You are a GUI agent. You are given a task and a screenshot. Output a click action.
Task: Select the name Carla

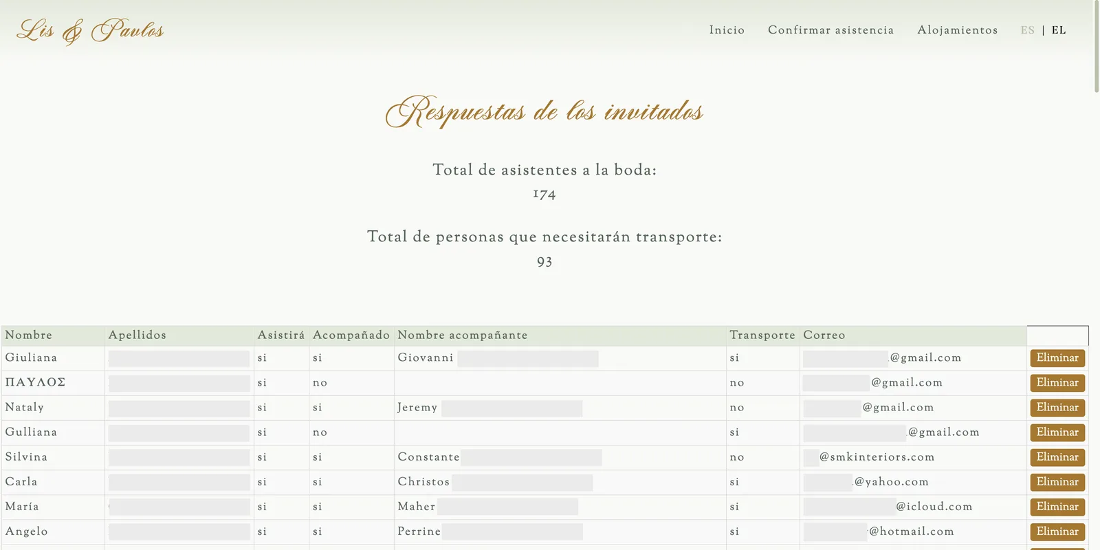point(21,481)
